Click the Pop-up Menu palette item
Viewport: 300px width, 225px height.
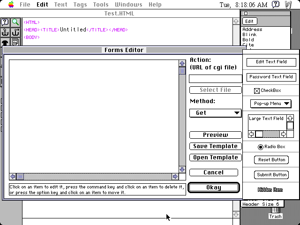pos(271,104)
